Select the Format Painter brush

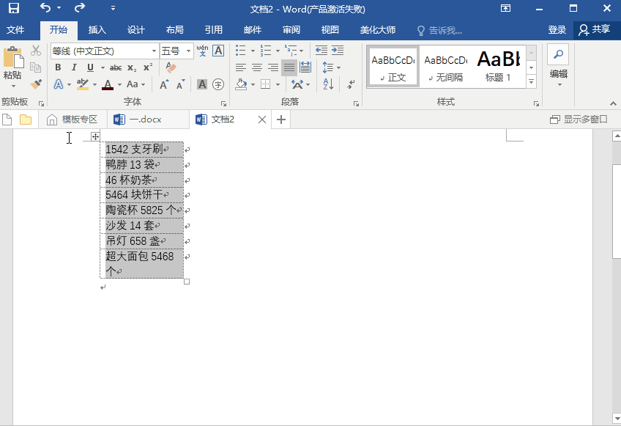point(36,84)
